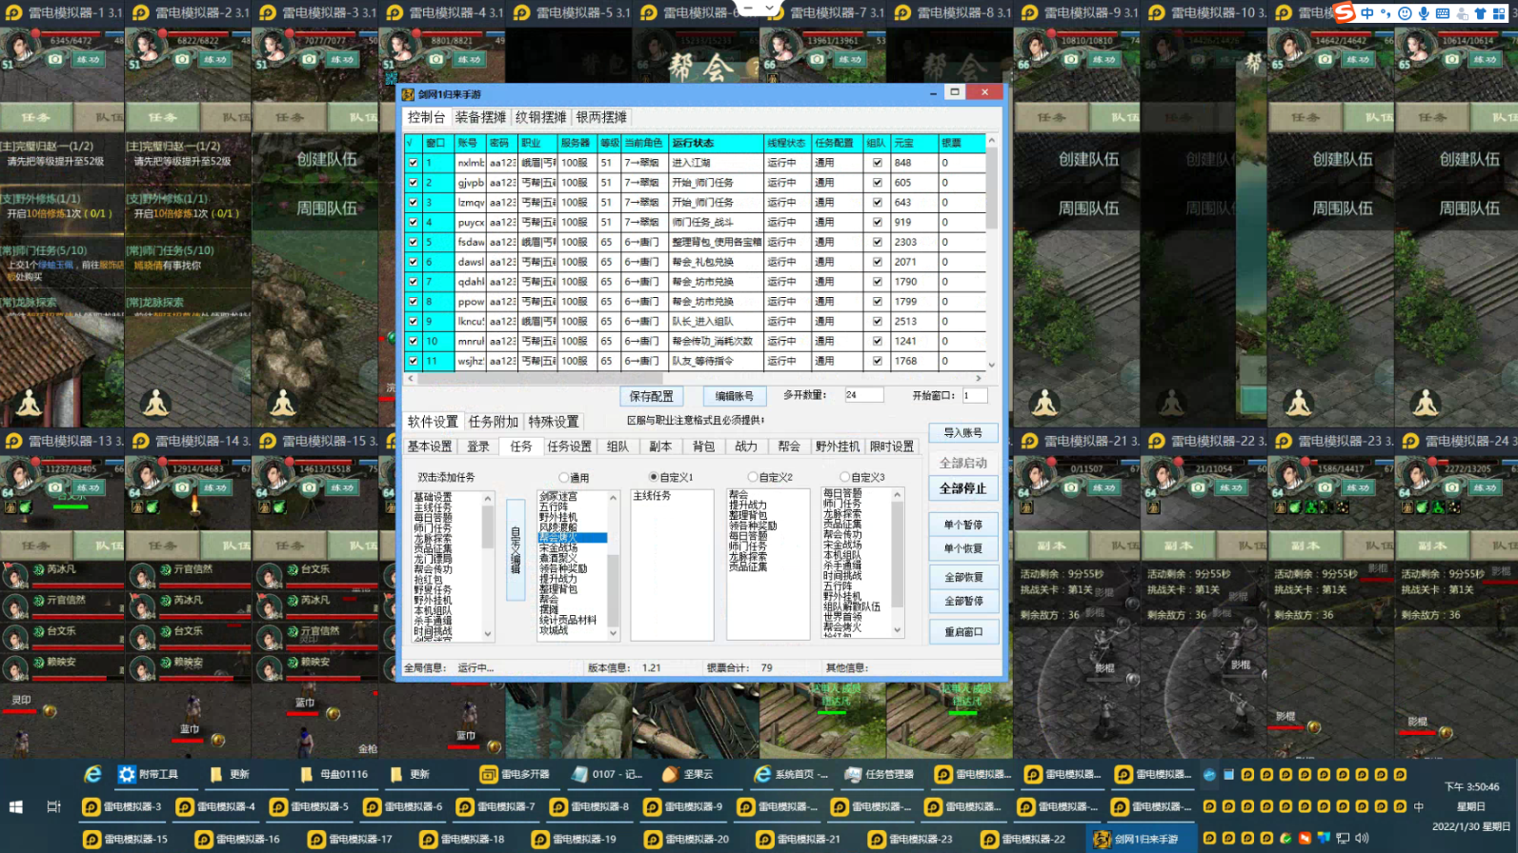The width and height of the screenshot is (1518, 853).
Task: Select the 通用 radio button
Action: point(564,478)
